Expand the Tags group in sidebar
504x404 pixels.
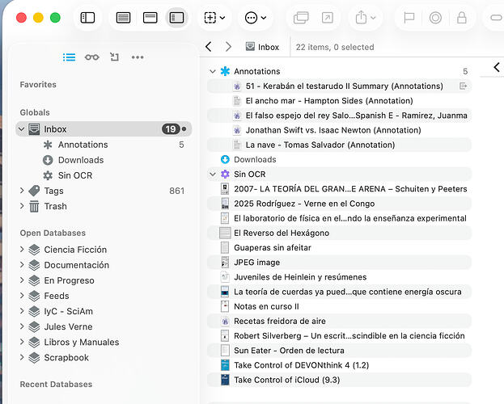tap(22, 191)
